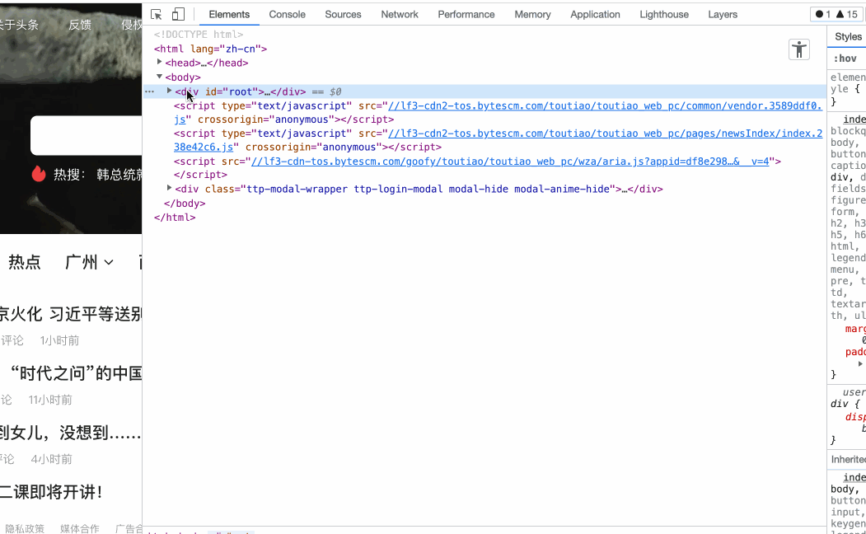Open the Layers tab

pos(723,14)
